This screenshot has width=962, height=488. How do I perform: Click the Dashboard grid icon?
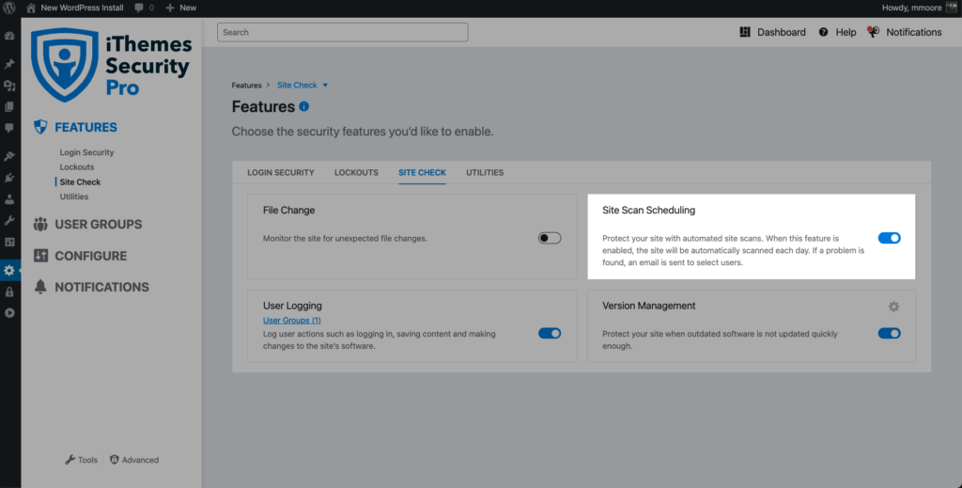click(x=746, y=32)
